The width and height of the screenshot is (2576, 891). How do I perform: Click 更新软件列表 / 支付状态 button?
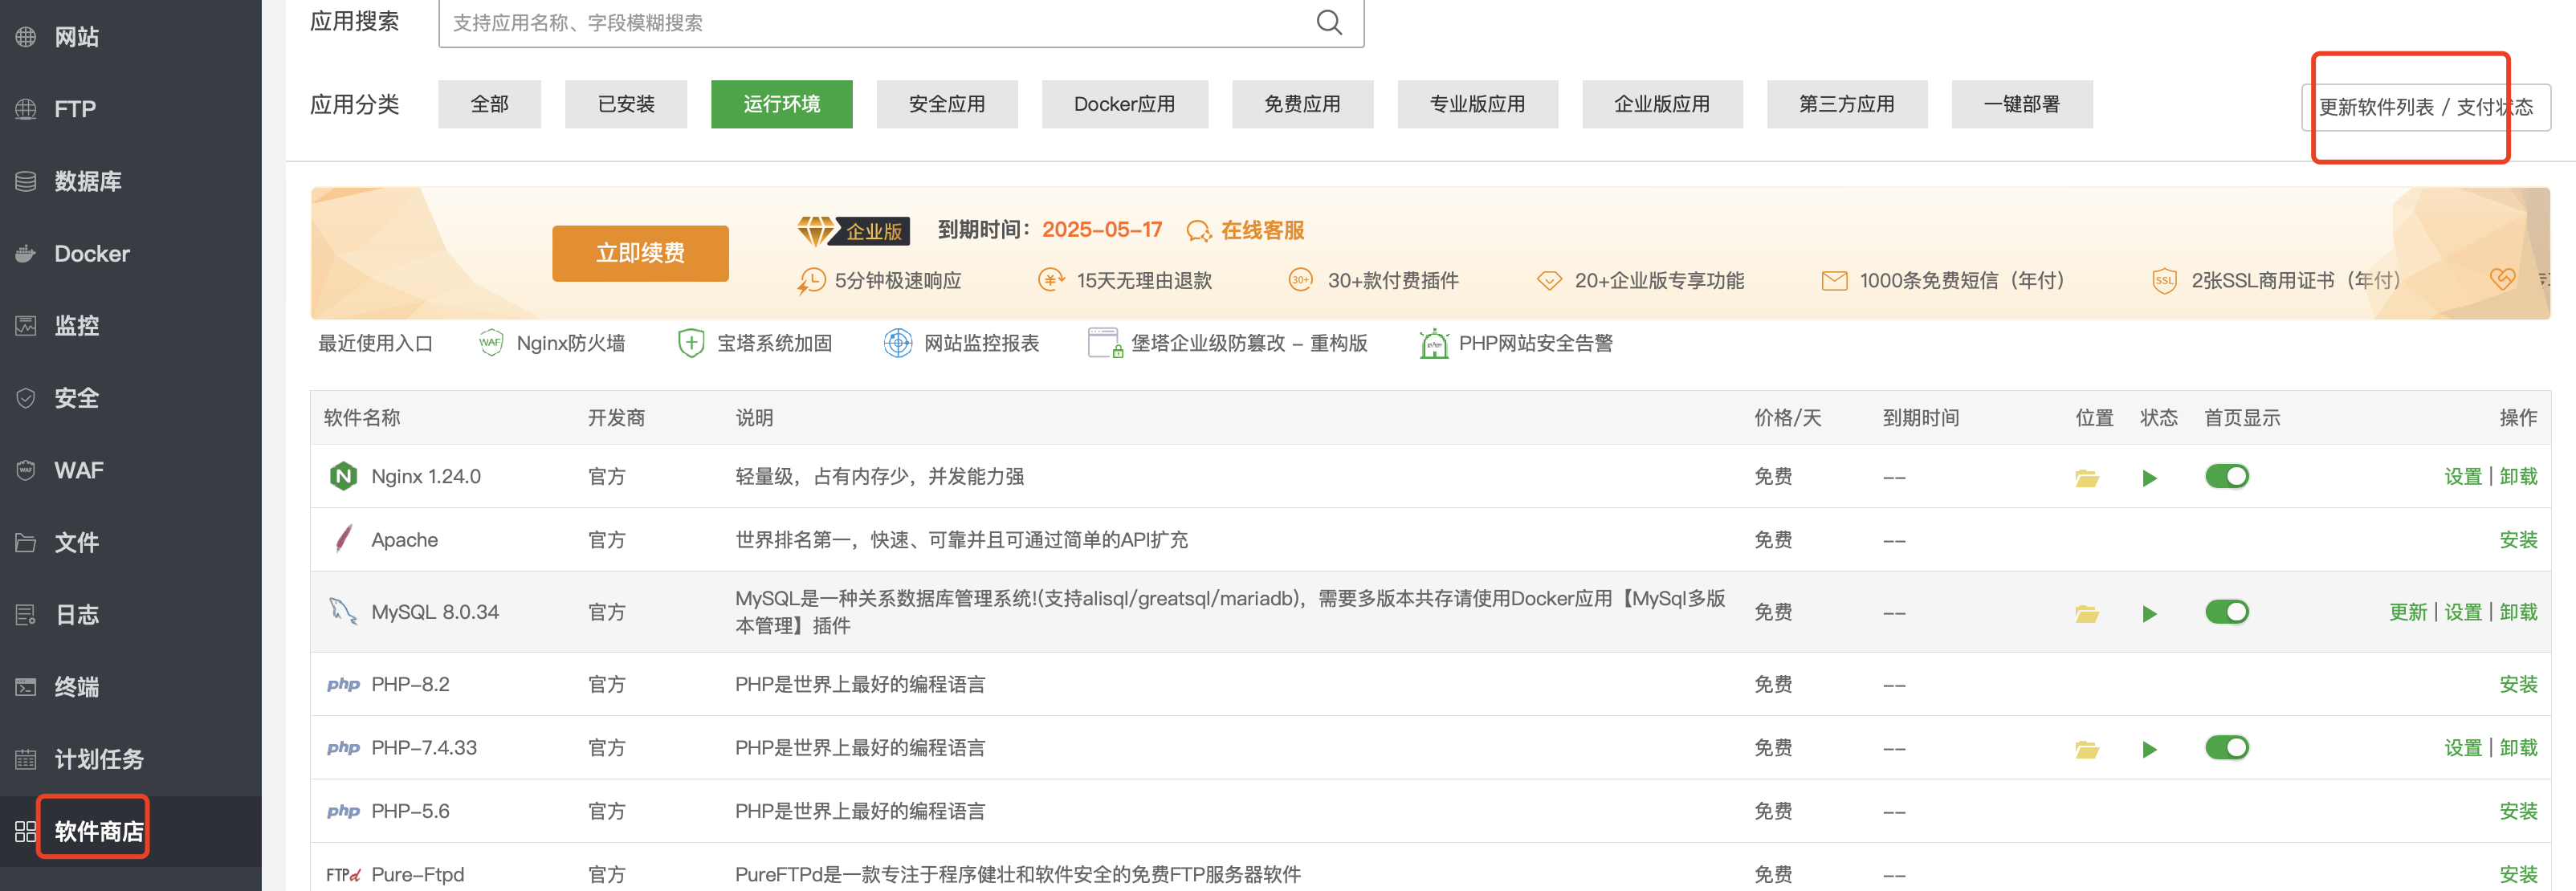pos(2425,107)
